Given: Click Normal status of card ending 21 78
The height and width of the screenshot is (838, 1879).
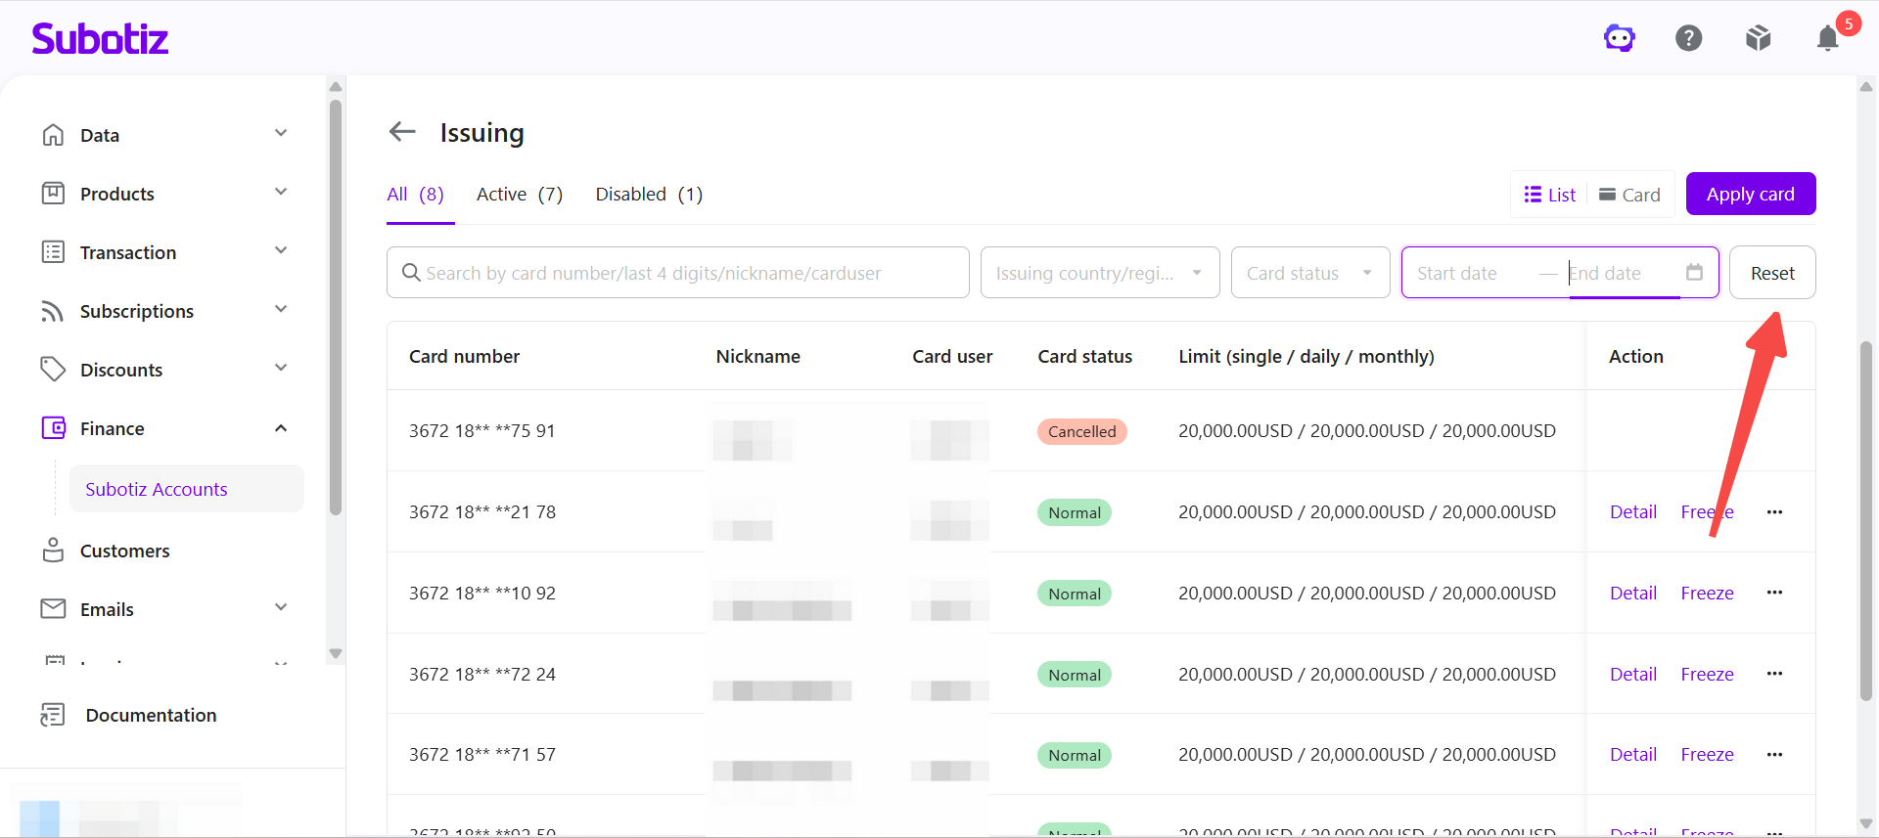Looking at the screenshot, I should click(1075, 512).
